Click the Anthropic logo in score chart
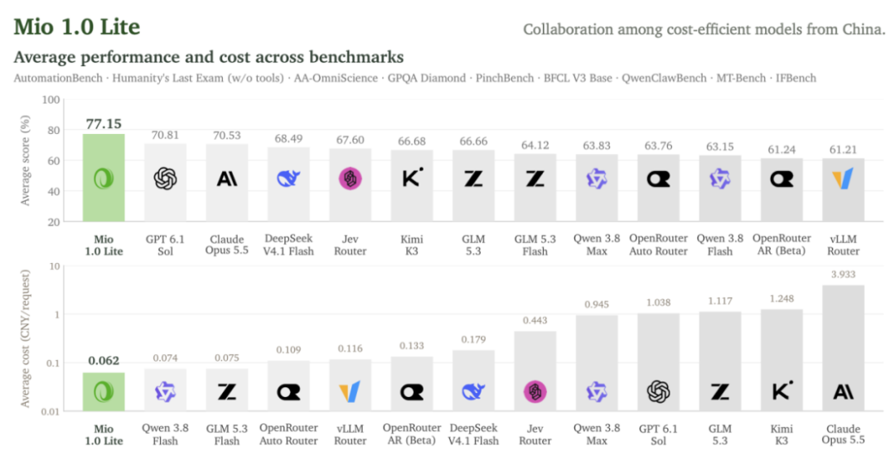The height and width of the screenshot is (460, 895). click(x=226, y=179)
